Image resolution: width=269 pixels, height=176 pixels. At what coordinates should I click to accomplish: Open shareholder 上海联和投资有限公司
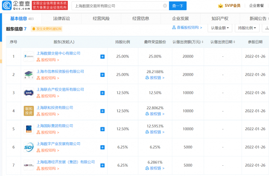55,108
